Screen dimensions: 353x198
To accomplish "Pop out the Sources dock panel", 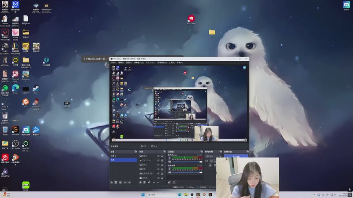I will (x=164, y=152).
